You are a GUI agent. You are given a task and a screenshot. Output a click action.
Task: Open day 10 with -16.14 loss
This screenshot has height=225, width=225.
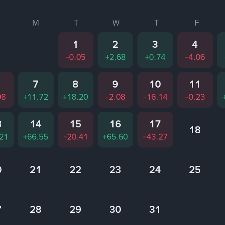point(155,90)
